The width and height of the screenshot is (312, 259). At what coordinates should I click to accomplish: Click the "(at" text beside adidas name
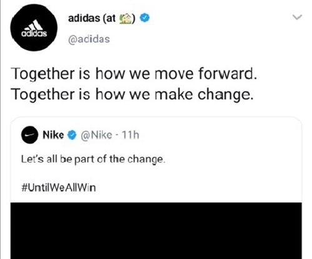point(109,19)
